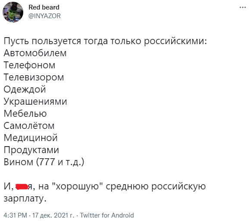
Task: Click the word Одеждой in tweet
Action: pyautogui.click(x=25, y=89)
